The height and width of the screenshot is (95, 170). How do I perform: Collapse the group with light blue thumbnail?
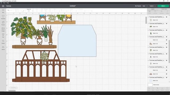[148, 78]
